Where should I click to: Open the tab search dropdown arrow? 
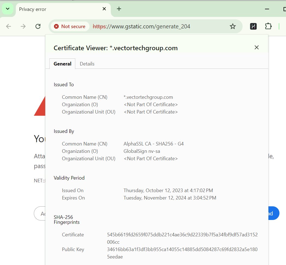[8, 9]
